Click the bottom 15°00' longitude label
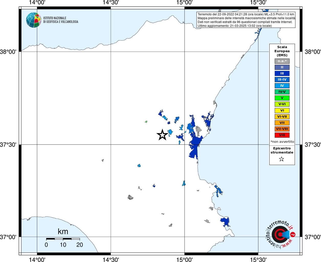Viewport: 321px width, 262px height. pyautogui.click(x=184, y=259)
